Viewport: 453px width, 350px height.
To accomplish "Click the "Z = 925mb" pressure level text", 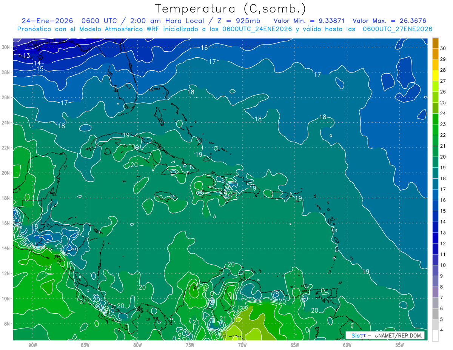I will pyautogui.click(x=238, y=21).
